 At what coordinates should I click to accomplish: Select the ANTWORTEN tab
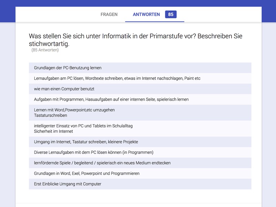click(146, 14)
